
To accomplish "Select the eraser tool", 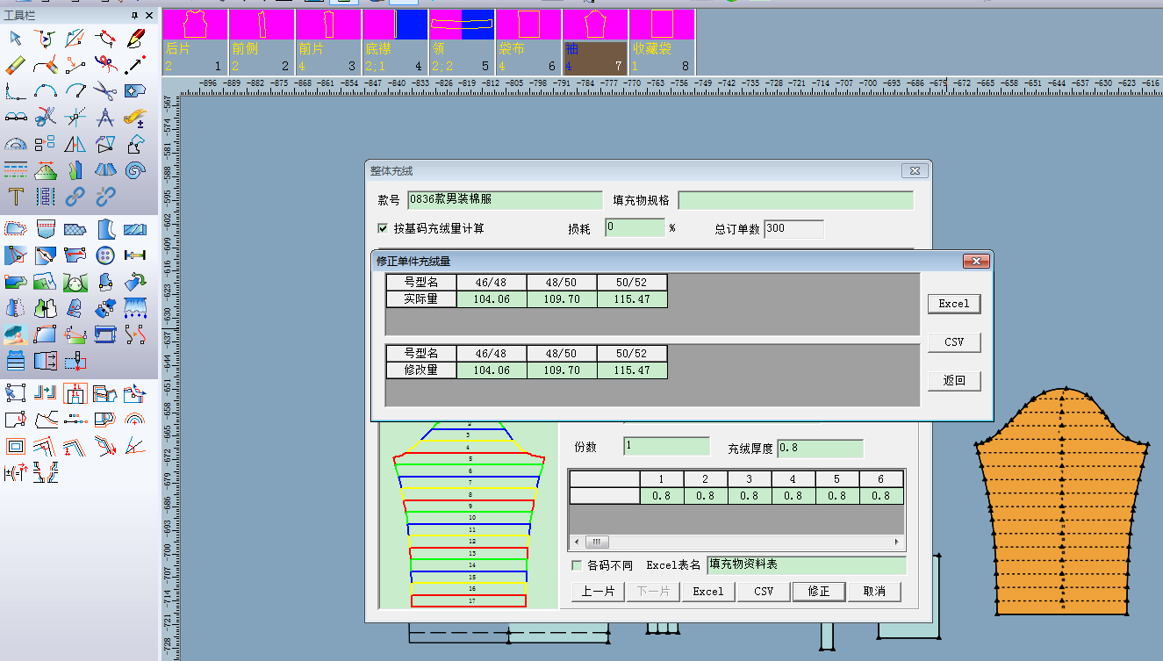I will click(x=14, y=63).
